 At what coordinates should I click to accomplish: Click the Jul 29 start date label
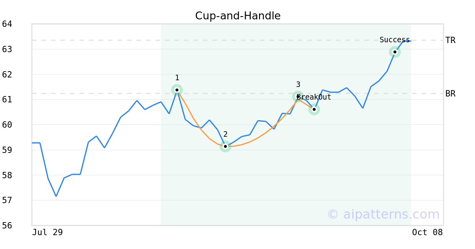click(47, 232)
